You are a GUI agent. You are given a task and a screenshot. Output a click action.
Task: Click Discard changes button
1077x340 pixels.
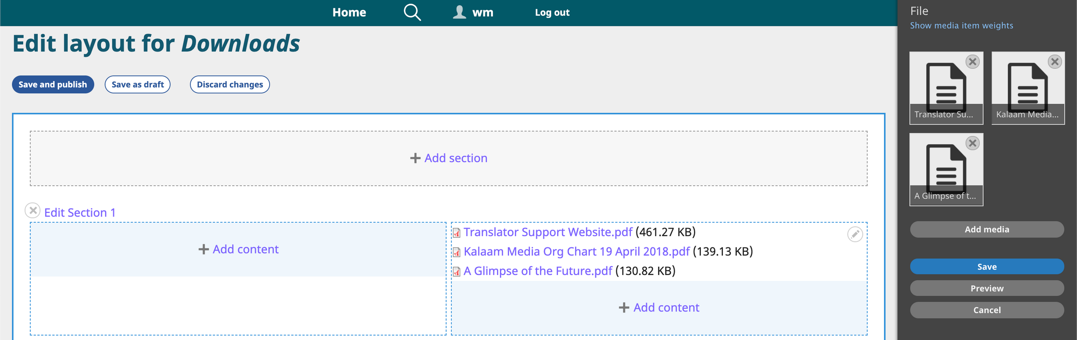(x=229, y=84)
